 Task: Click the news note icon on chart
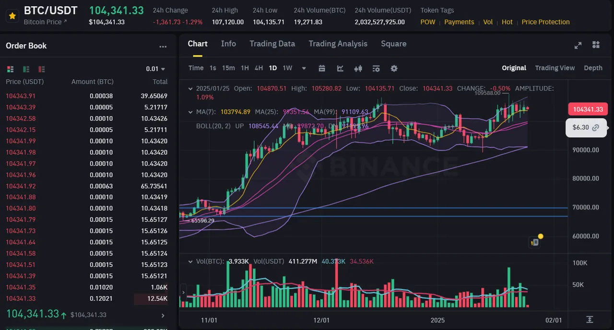click(x=534, y=243)
